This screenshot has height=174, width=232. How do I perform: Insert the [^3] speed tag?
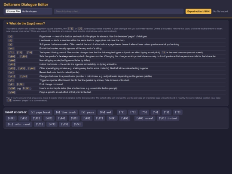tap(144, 112)
